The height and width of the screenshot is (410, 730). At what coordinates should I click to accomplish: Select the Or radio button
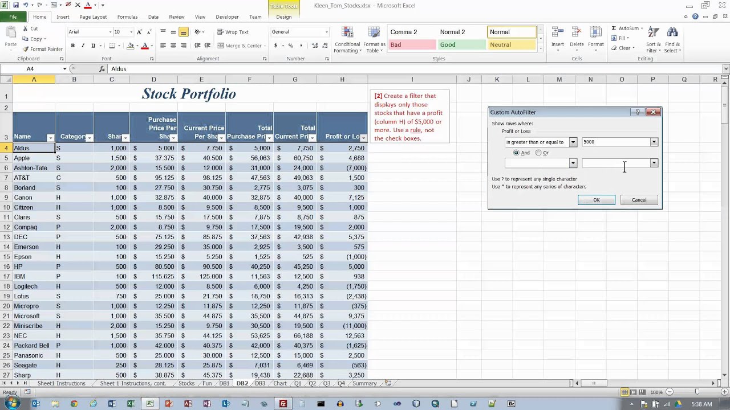538,153
